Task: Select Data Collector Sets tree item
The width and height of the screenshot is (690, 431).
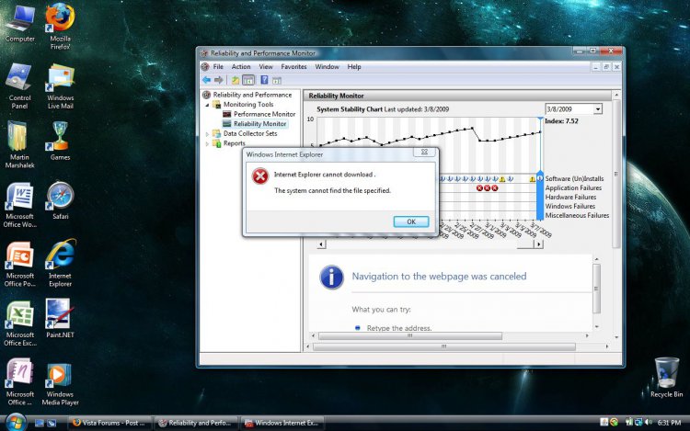Action: [250, 133]
